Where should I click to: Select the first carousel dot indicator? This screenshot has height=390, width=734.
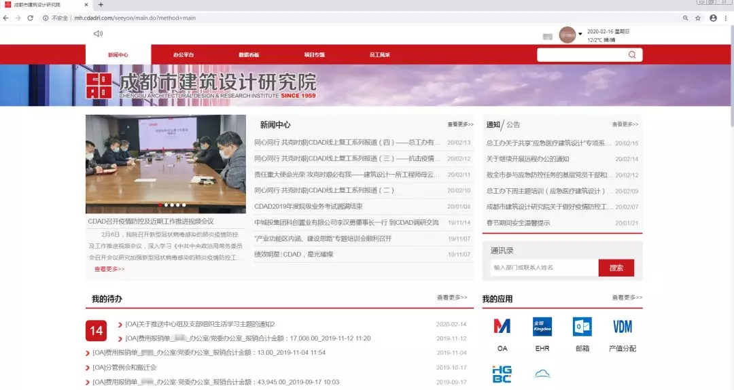click(x=160, y=205)
